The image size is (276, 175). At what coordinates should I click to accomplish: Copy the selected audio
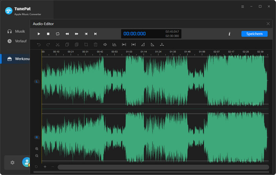coord(67,45)
